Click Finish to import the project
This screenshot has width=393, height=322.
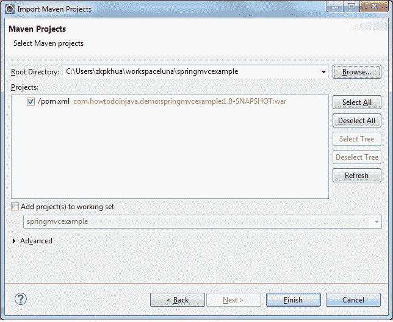pyautogui.click(x=294, y=299)
